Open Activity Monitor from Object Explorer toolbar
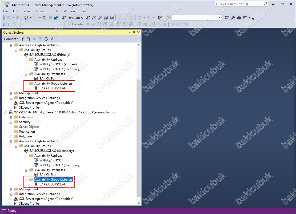The height and width of the screenshot is (214, 296). (x=52, y=39)
